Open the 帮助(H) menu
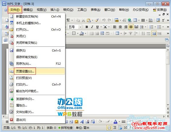Image resolution: width=171 pixels, height=132 pixels. (124, 10)
